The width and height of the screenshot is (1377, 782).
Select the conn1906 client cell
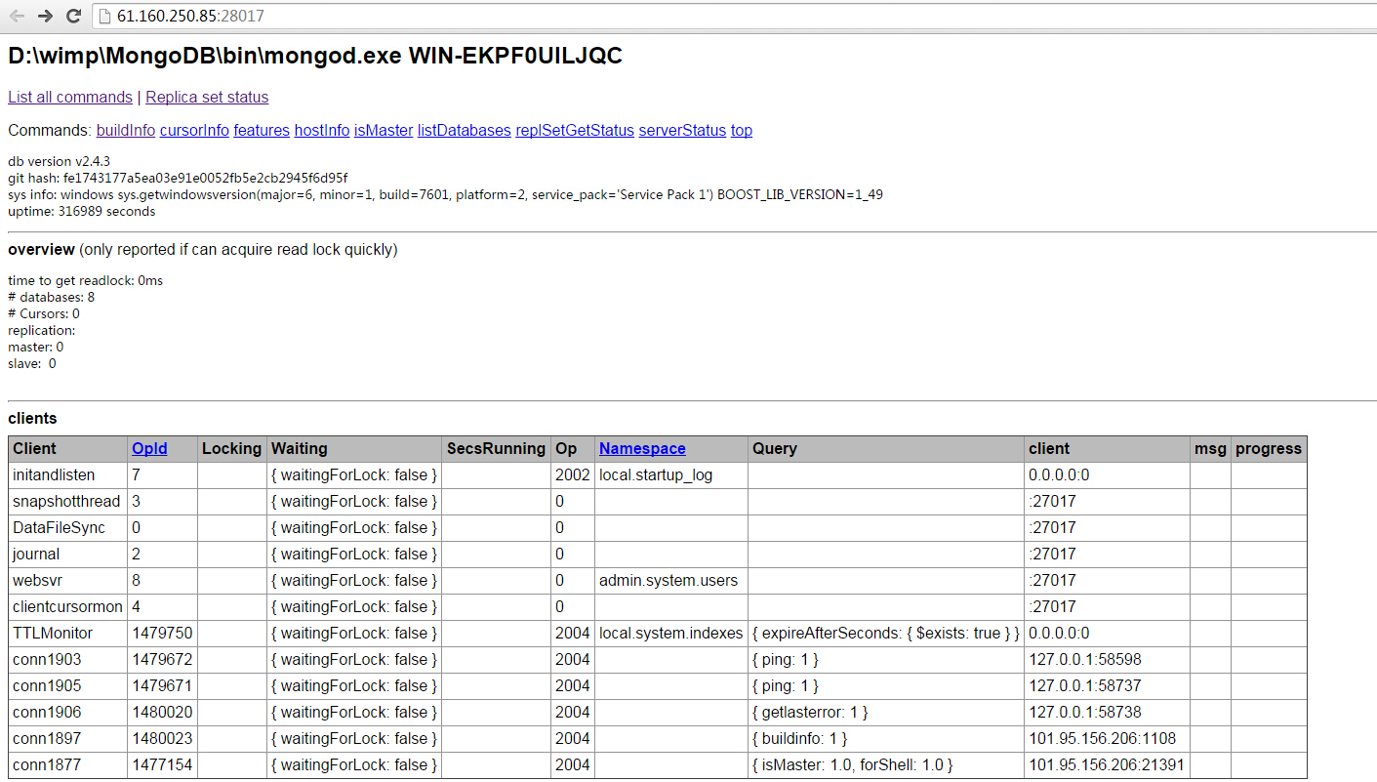tap(68, 713)
